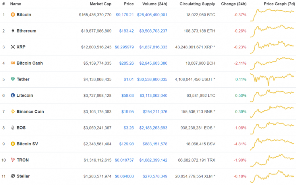Image resolution: width=296 pixels, height=185 pixels.
Task: Click the Bitcoin coin logo icon
Action: point(13,15)
